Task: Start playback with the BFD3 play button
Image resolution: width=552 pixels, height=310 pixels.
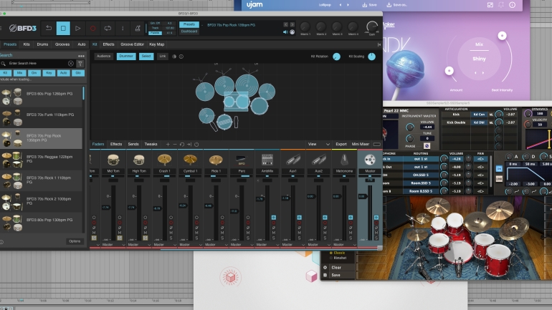Action: click(x=78, y=29)
